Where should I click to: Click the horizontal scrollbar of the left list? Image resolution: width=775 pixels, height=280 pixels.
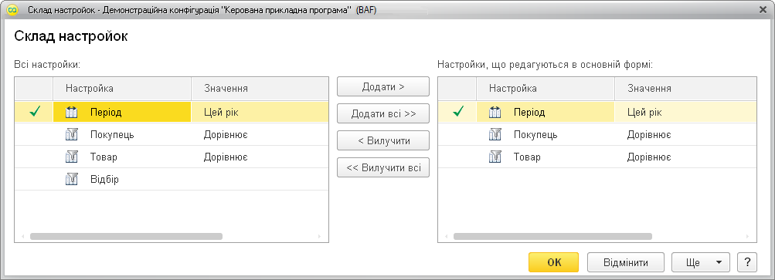pos(126,237)
